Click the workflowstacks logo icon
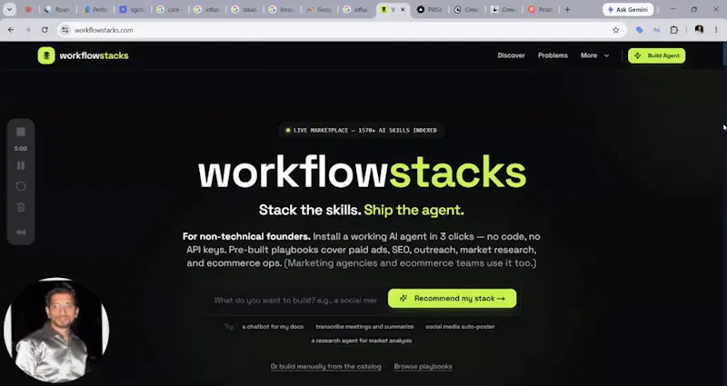 click(x=46, y=55)
